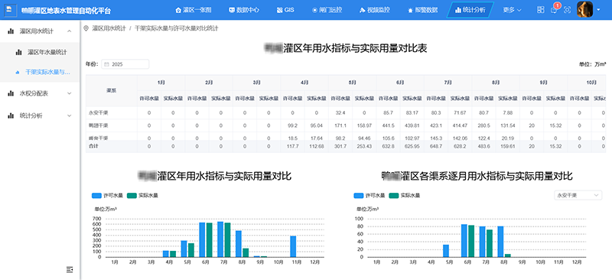The image size is (612, 280).
Task: Click the user avatar picture
Action: click(584, 9)
